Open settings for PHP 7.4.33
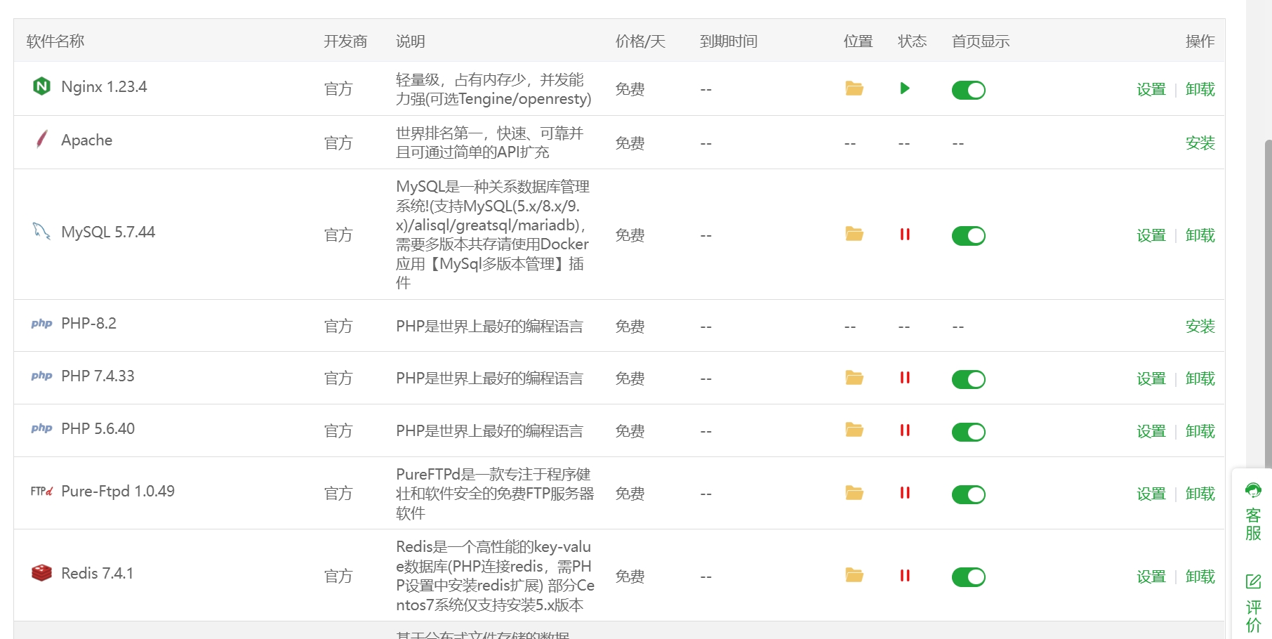 click(1151, 378)
